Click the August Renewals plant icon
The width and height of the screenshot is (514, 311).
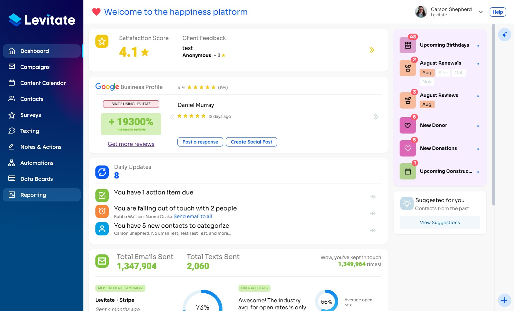[x=408, y=68]
